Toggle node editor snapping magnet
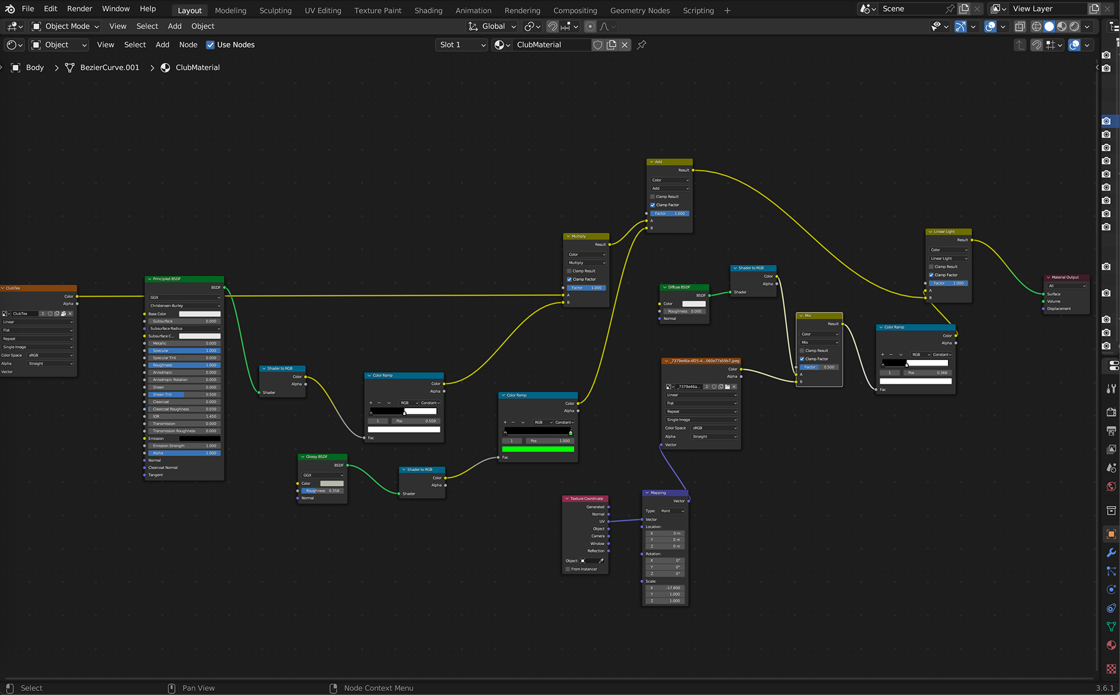The image size is (1120, 695). (x=1037, y=45)
